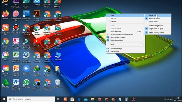Open the Windows Start button
The height and width of the screenshot is (102, 182).
[4, 99]
